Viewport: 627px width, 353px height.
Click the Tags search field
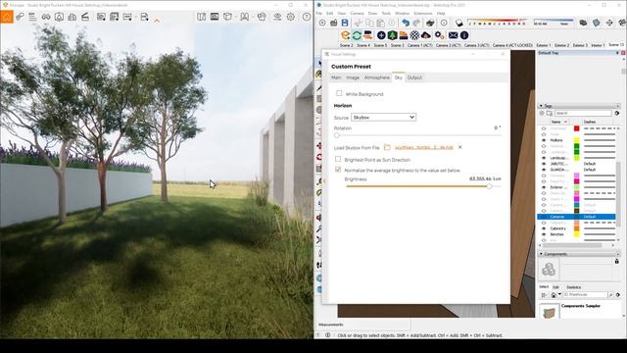click(583, 114)
